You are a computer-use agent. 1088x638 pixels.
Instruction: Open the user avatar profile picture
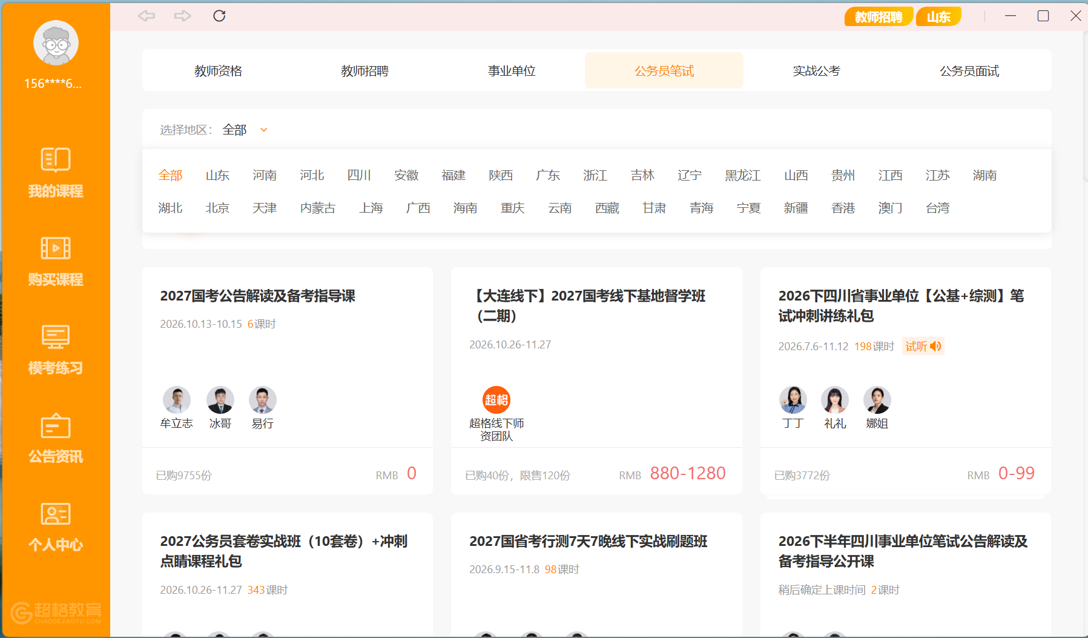[x=56, y=43]
